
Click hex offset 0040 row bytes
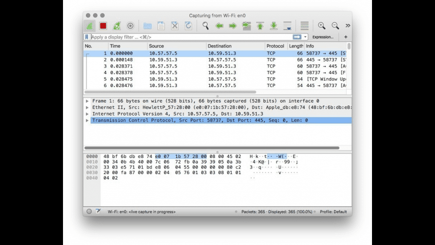click(110, 178)
